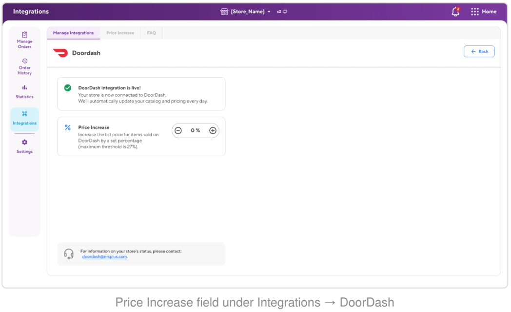
Task: Click 'Your store is now connected' text
Action: pyautogui.click(x=122, y=95)
